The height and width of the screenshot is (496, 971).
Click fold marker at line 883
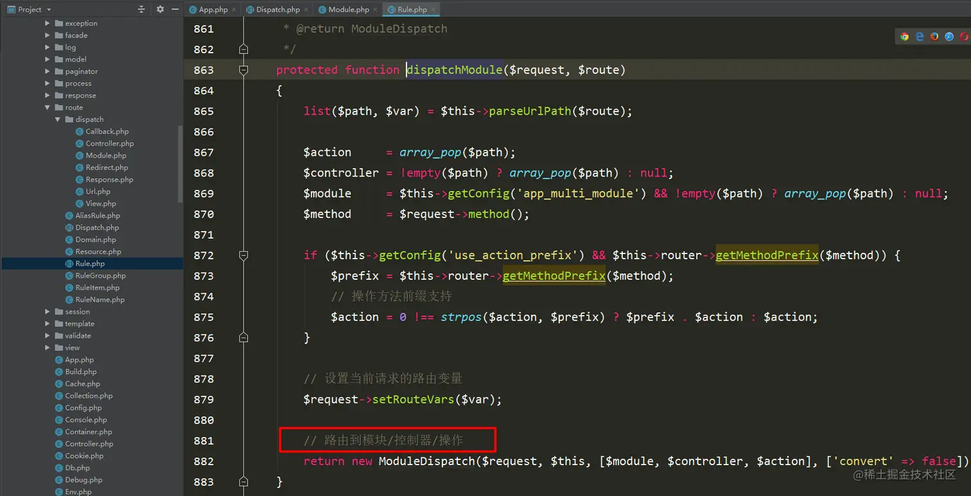click(x=243, y=481)
